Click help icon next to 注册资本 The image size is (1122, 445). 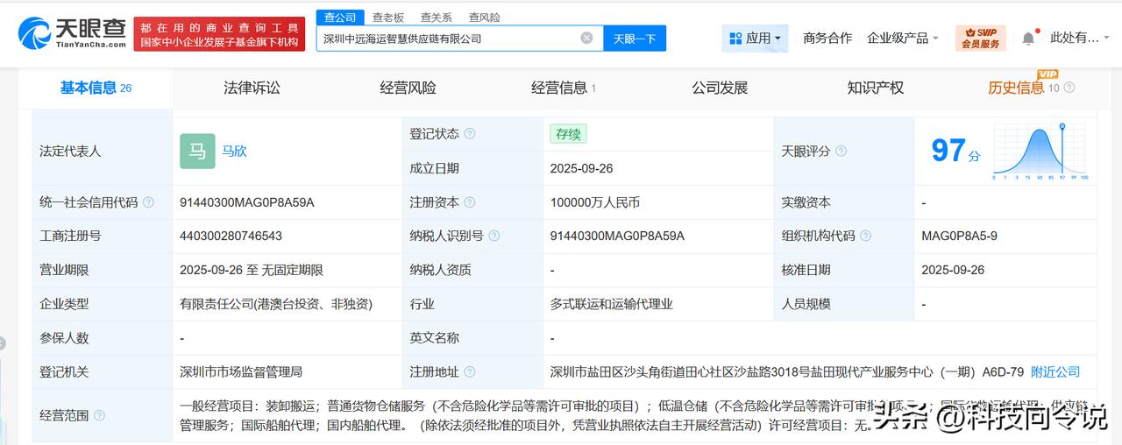coord(470,202)
